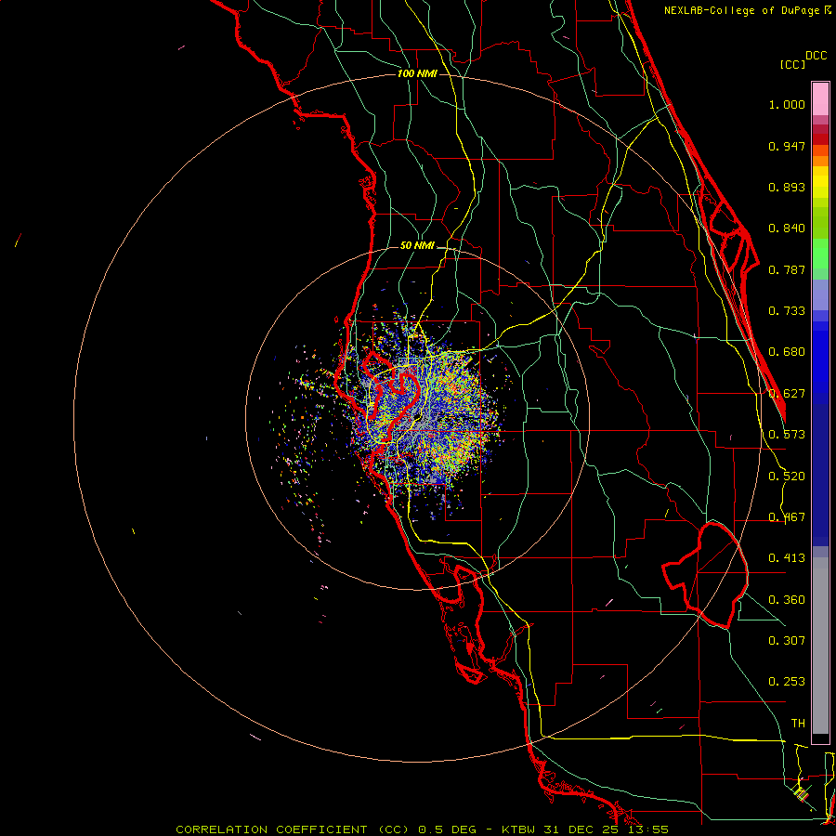Click the 'TH' threshold label
Image resolution: width=836 pixels, height=836 pixels.
pyautogui.click(x=798, y=724)
